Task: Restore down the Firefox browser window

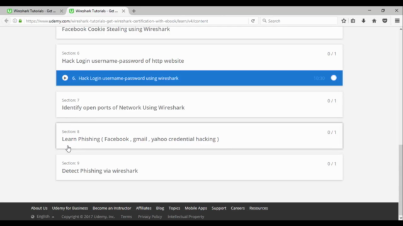Action: coord(383,11)
